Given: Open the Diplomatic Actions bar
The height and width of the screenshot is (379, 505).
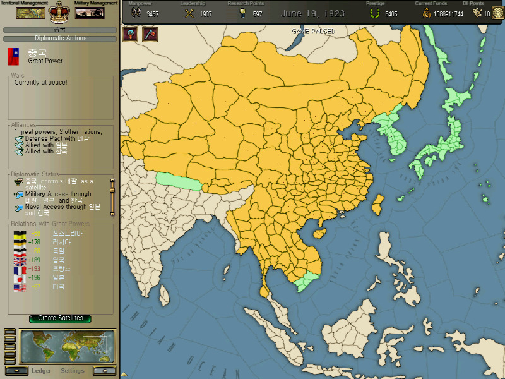Looking at the screenshot, I should [x=59, y=39].
